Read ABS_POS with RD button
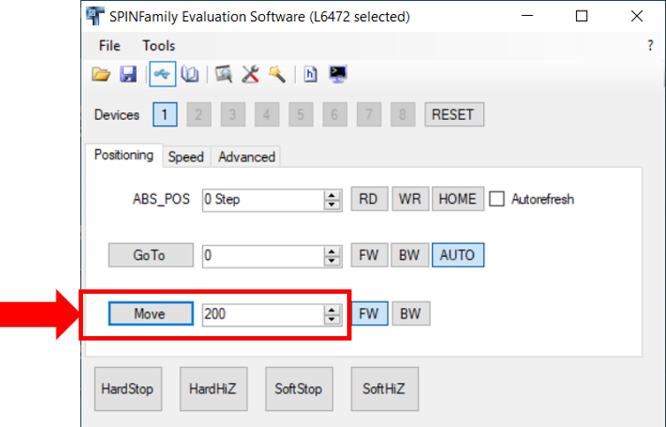The height and width of the screenshot is (427, 666). [369, 199]
